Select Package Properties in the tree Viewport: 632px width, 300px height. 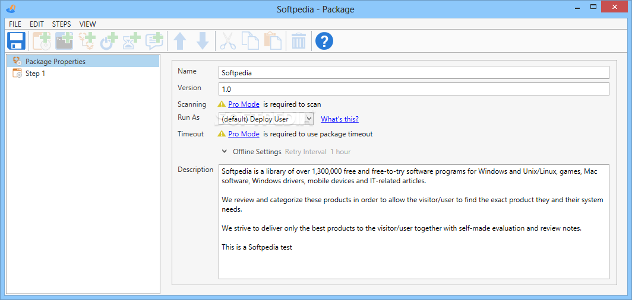pos(83,62)
